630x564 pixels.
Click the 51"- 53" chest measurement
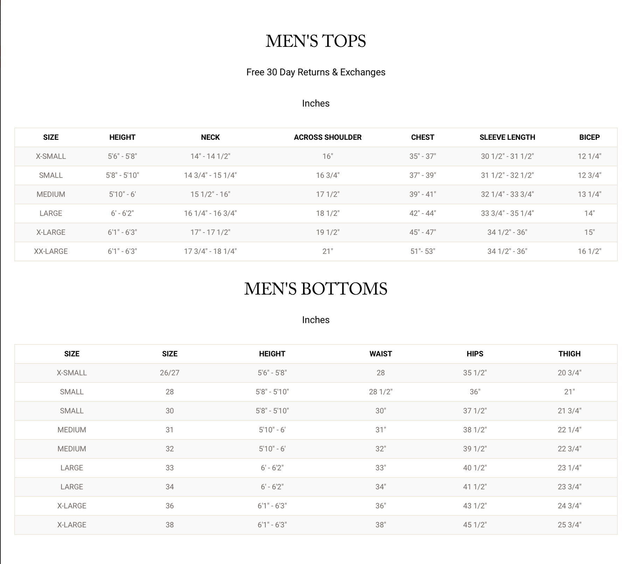422,251
